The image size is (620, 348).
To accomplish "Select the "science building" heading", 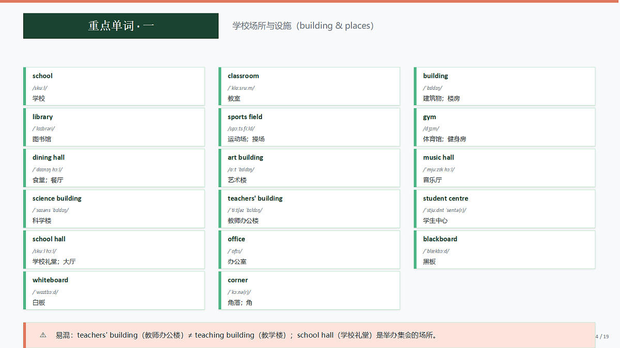I will [x=57, y=198].
